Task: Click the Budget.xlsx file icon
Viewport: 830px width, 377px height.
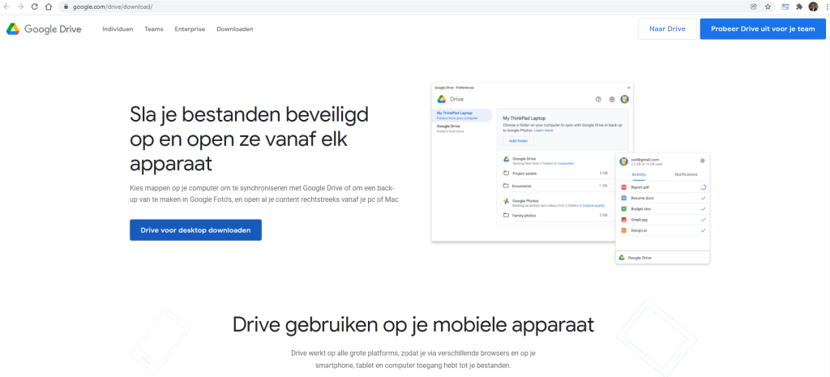Action: pyautogui.click(x=623, y=208)
